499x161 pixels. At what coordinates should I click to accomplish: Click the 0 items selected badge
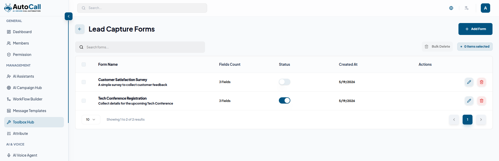point(475,47)
